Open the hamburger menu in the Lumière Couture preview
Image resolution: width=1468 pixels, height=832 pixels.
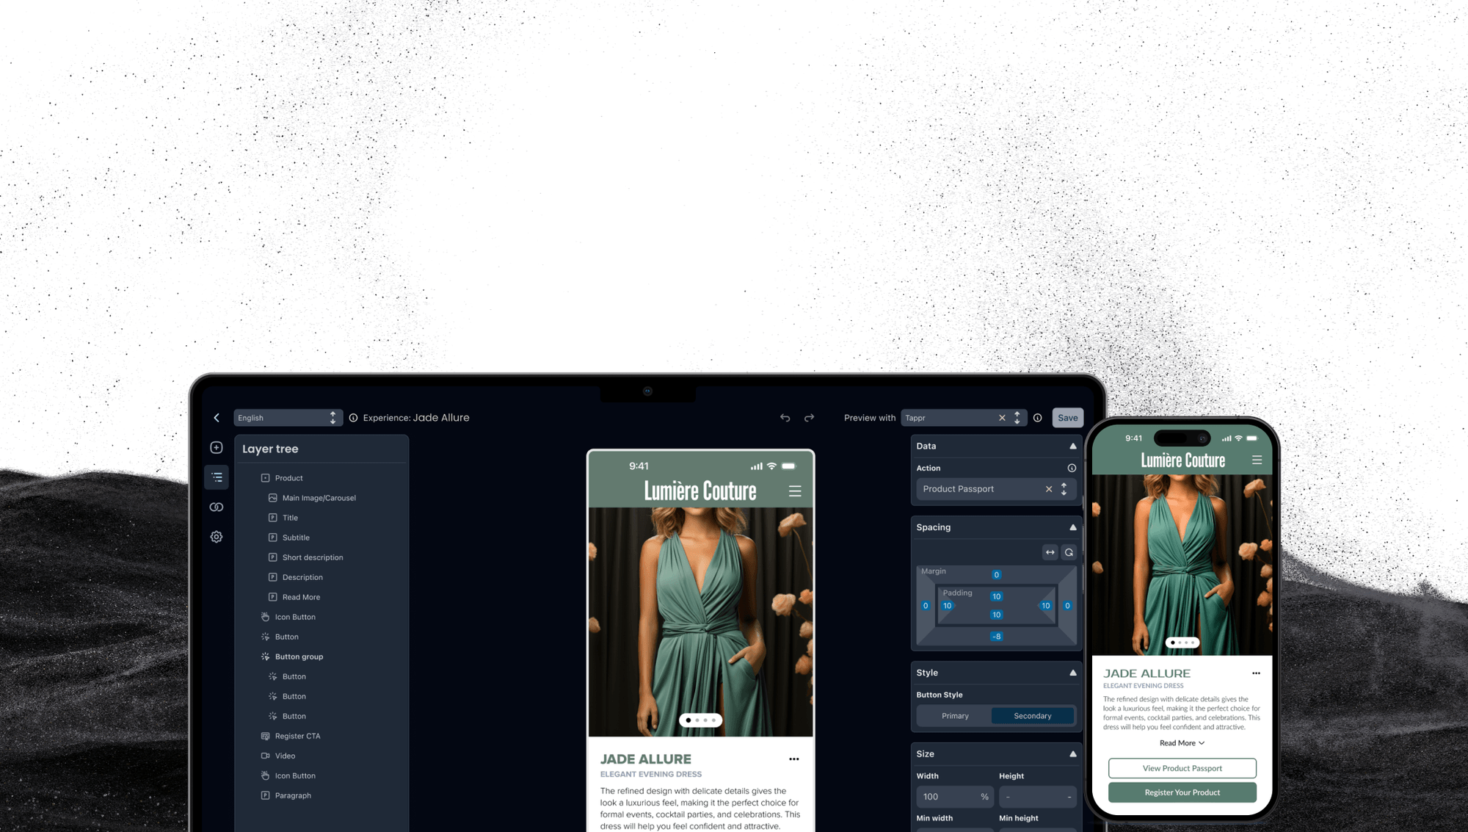(795, 491)
